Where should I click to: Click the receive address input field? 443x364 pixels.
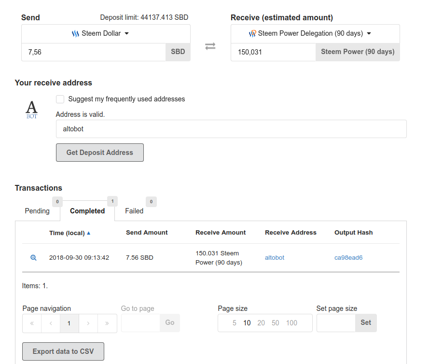coord(231,129)
